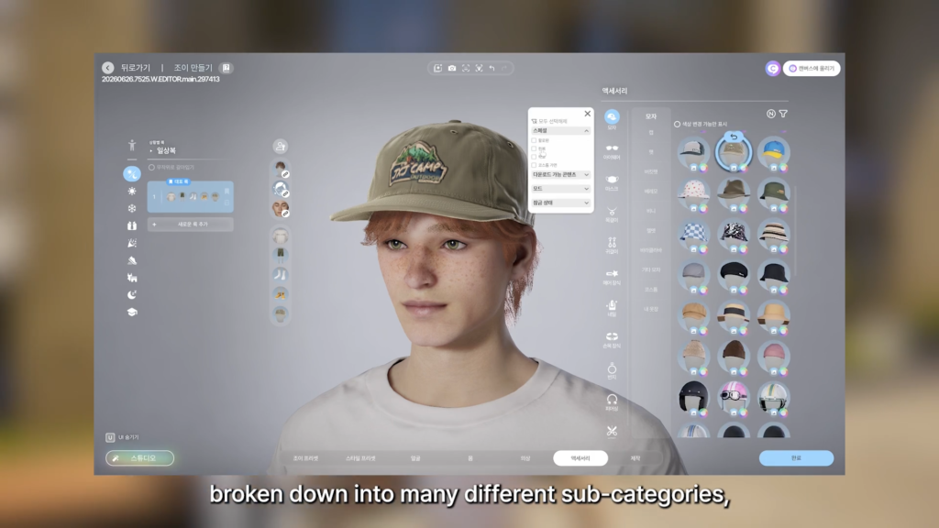Expand the 모드 filter dropdown
This screenshot has height=528, width=939.
[560, 189]
